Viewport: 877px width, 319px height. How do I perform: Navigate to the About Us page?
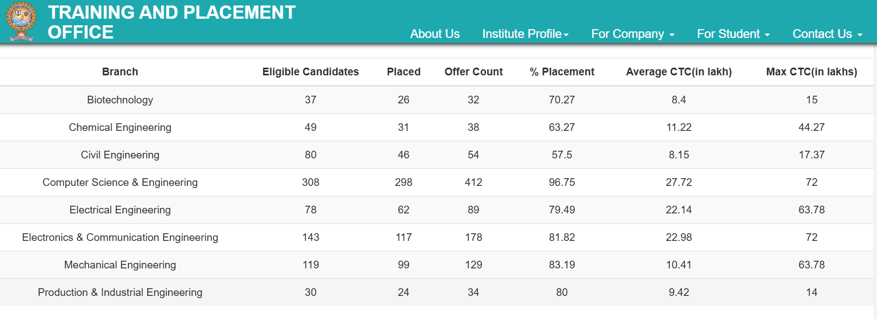(434, 34)
